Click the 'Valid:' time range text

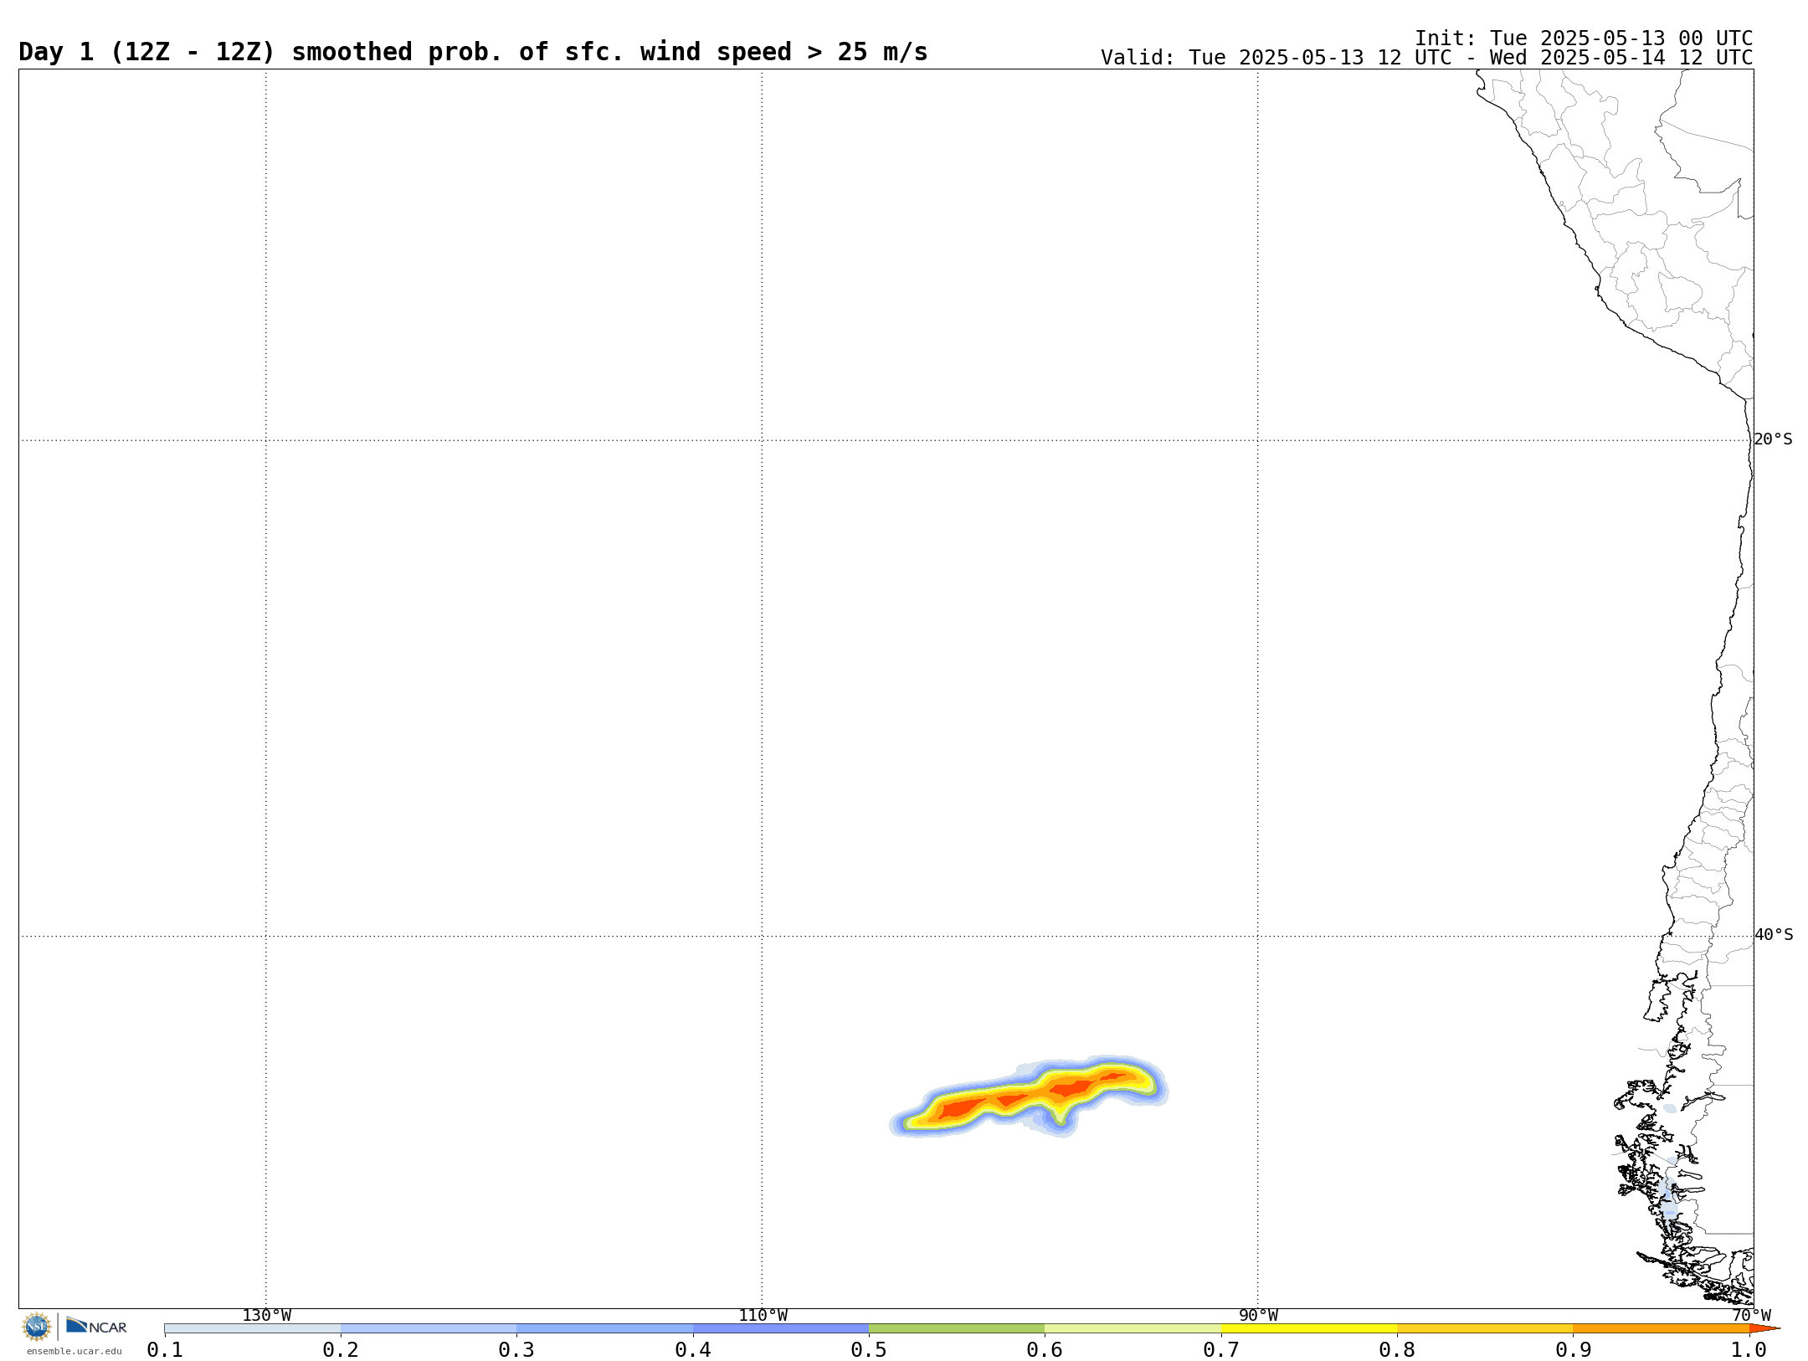tap(1426, 58)
